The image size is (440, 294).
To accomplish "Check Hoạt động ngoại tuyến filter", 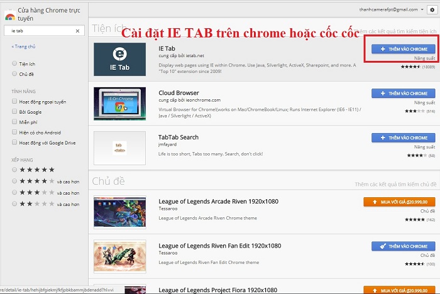I will click(14, 101).
